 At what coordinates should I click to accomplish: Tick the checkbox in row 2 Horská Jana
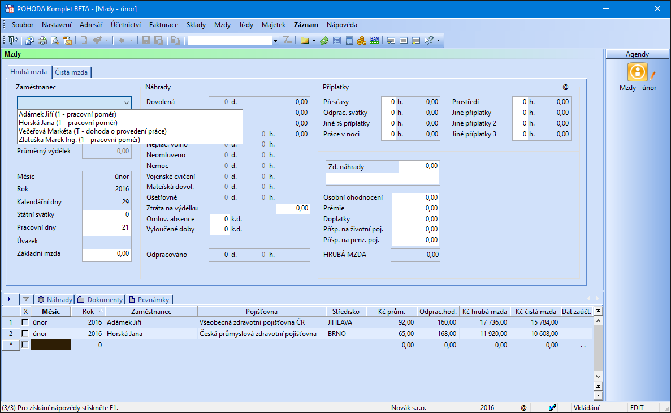pyautogui.click(x=25, y=333)
